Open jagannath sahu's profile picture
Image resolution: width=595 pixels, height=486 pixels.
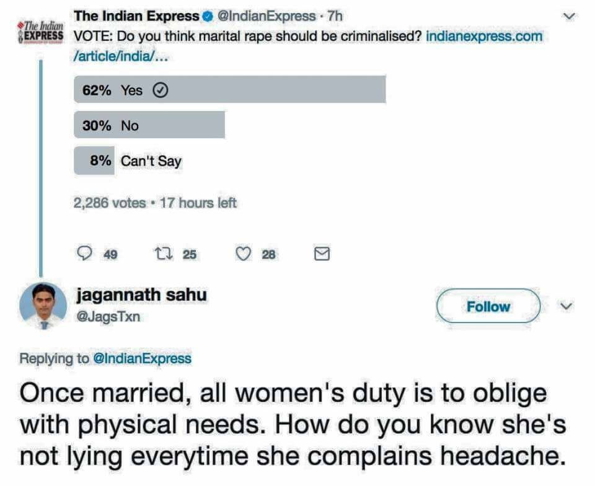tap(43, 305)
